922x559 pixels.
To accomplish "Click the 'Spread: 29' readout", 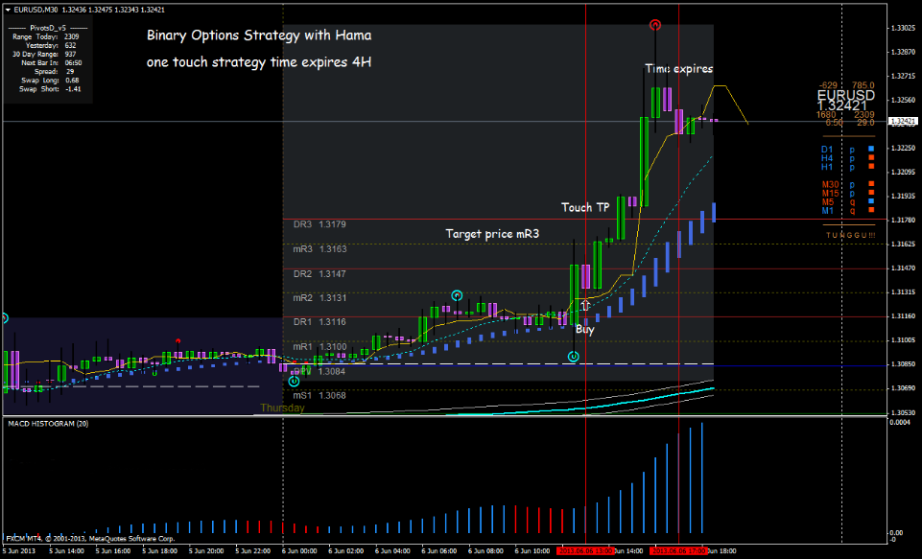I will pyautogui.click(x=54, y=72).
